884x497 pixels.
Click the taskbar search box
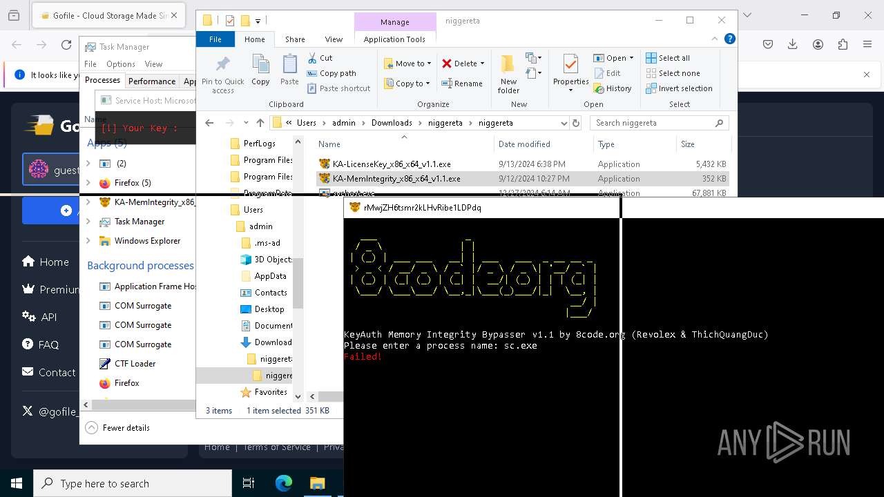(x=133, y=483)
